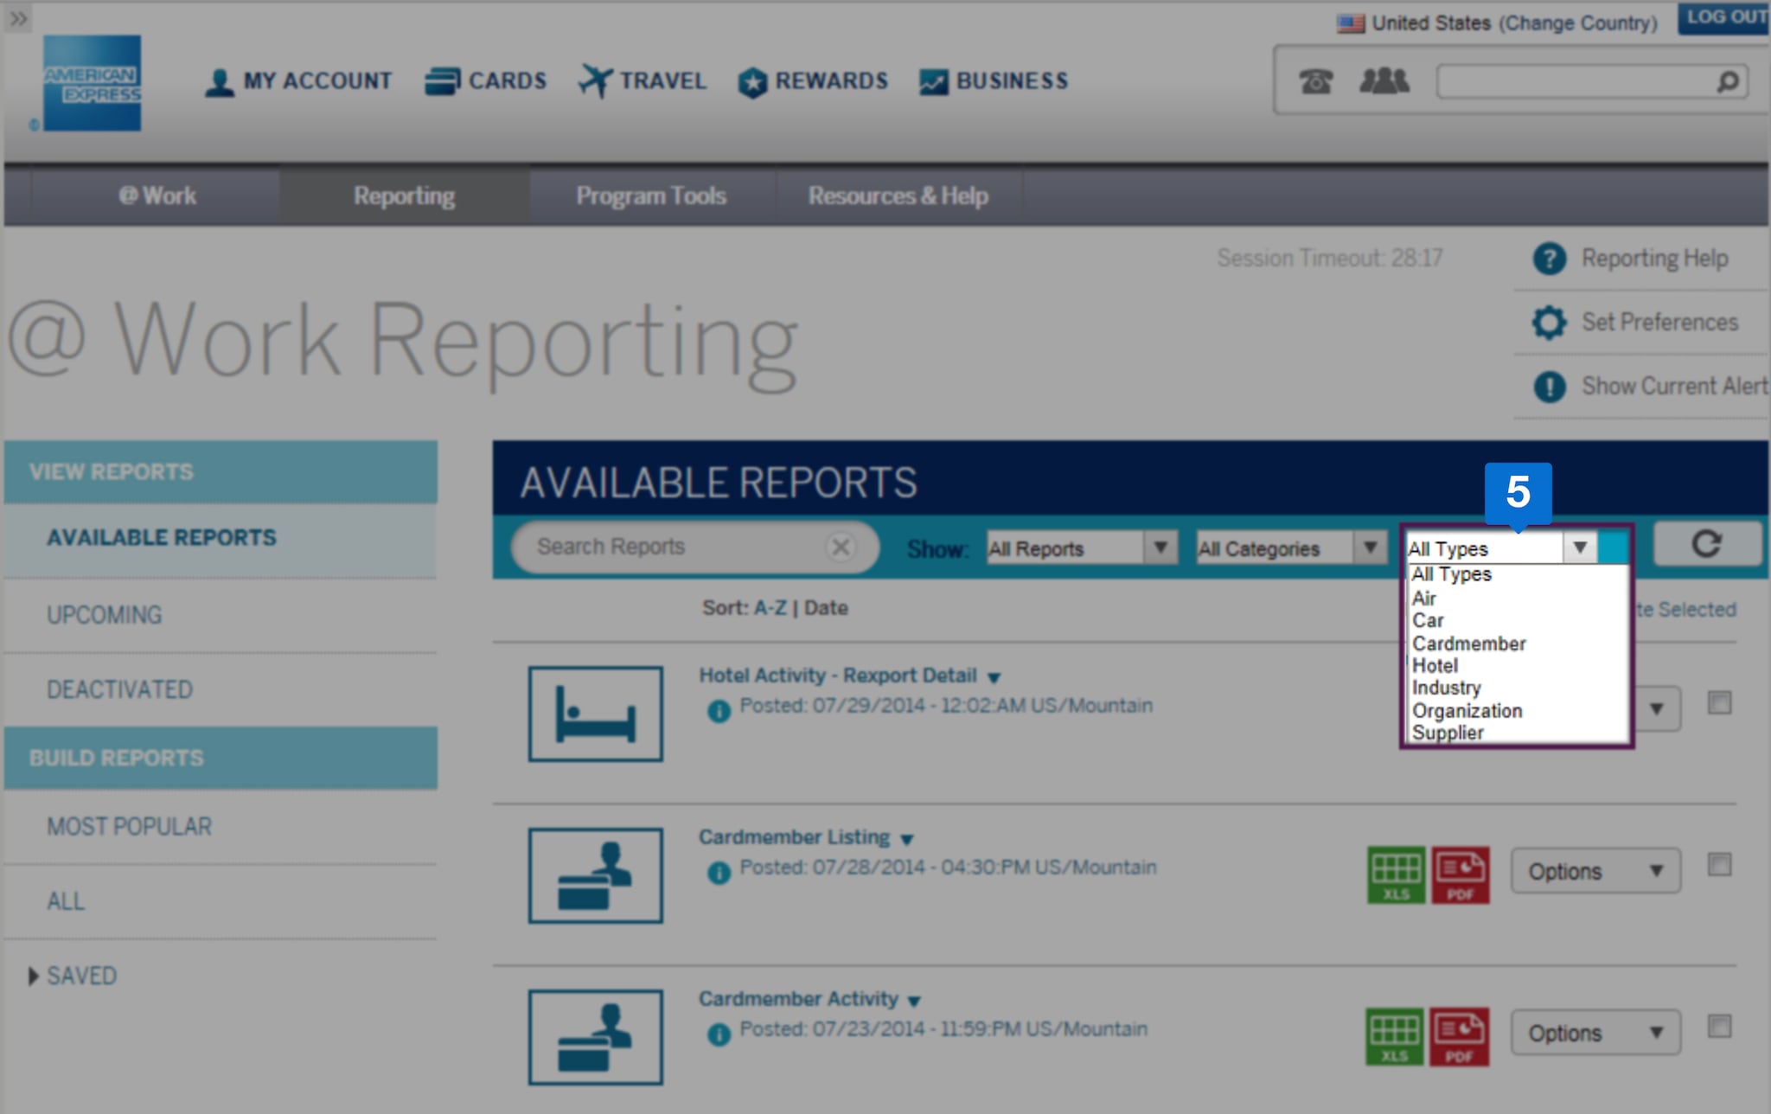Open Set Preferences gear icon
The width and height of the screenshot is (1771, 1114).
pyautogui.click(x=1548, y=323)
